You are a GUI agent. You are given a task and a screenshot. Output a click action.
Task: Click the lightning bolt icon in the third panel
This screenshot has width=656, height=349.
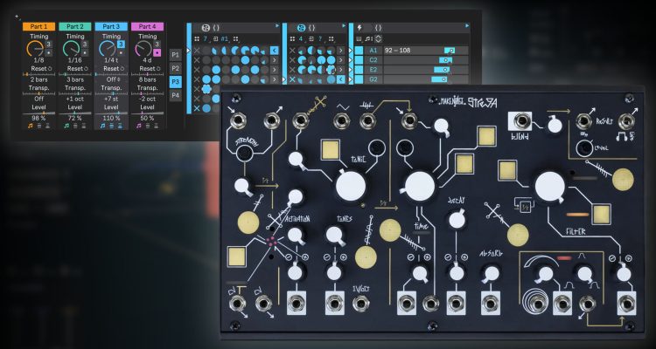tap(360, 28)
